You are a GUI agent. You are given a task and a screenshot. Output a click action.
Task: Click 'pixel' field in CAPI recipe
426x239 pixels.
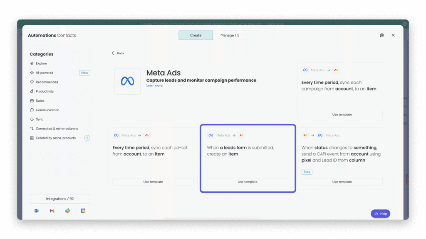(306, 160)
